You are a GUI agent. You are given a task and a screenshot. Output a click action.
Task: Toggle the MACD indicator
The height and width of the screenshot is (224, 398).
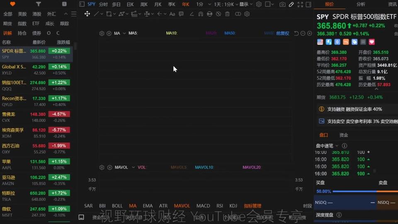[203, 206]
